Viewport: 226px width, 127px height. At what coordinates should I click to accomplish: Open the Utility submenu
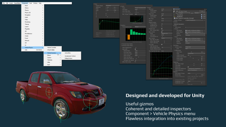coord(53,62)
